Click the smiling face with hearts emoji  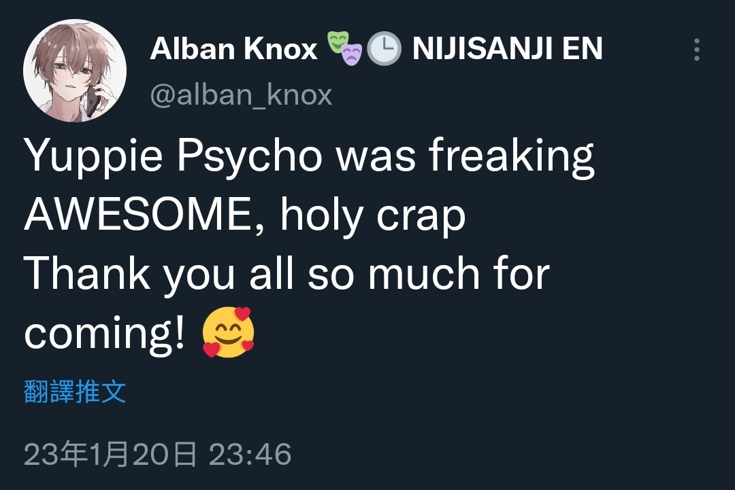coord(228,332)
